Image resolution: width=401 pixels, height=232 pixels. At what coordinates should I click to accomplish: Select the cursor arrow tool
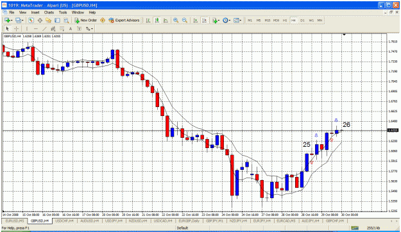coord(8,29)
